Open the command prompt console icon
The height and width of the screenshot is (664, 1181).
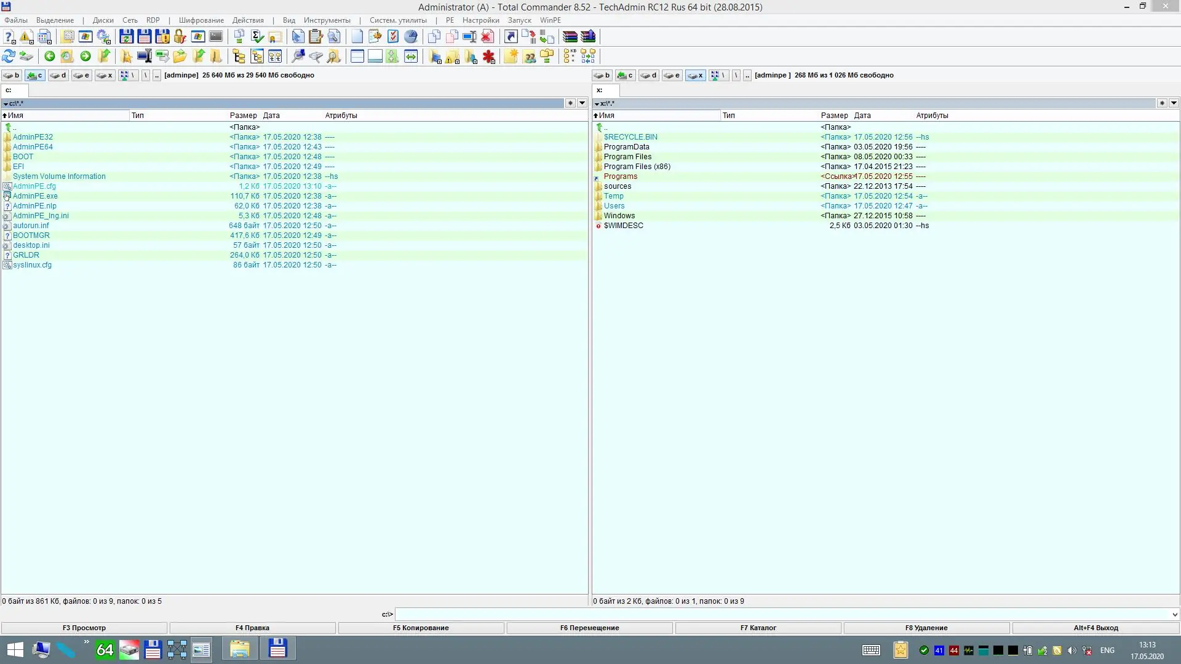[216, 37]
